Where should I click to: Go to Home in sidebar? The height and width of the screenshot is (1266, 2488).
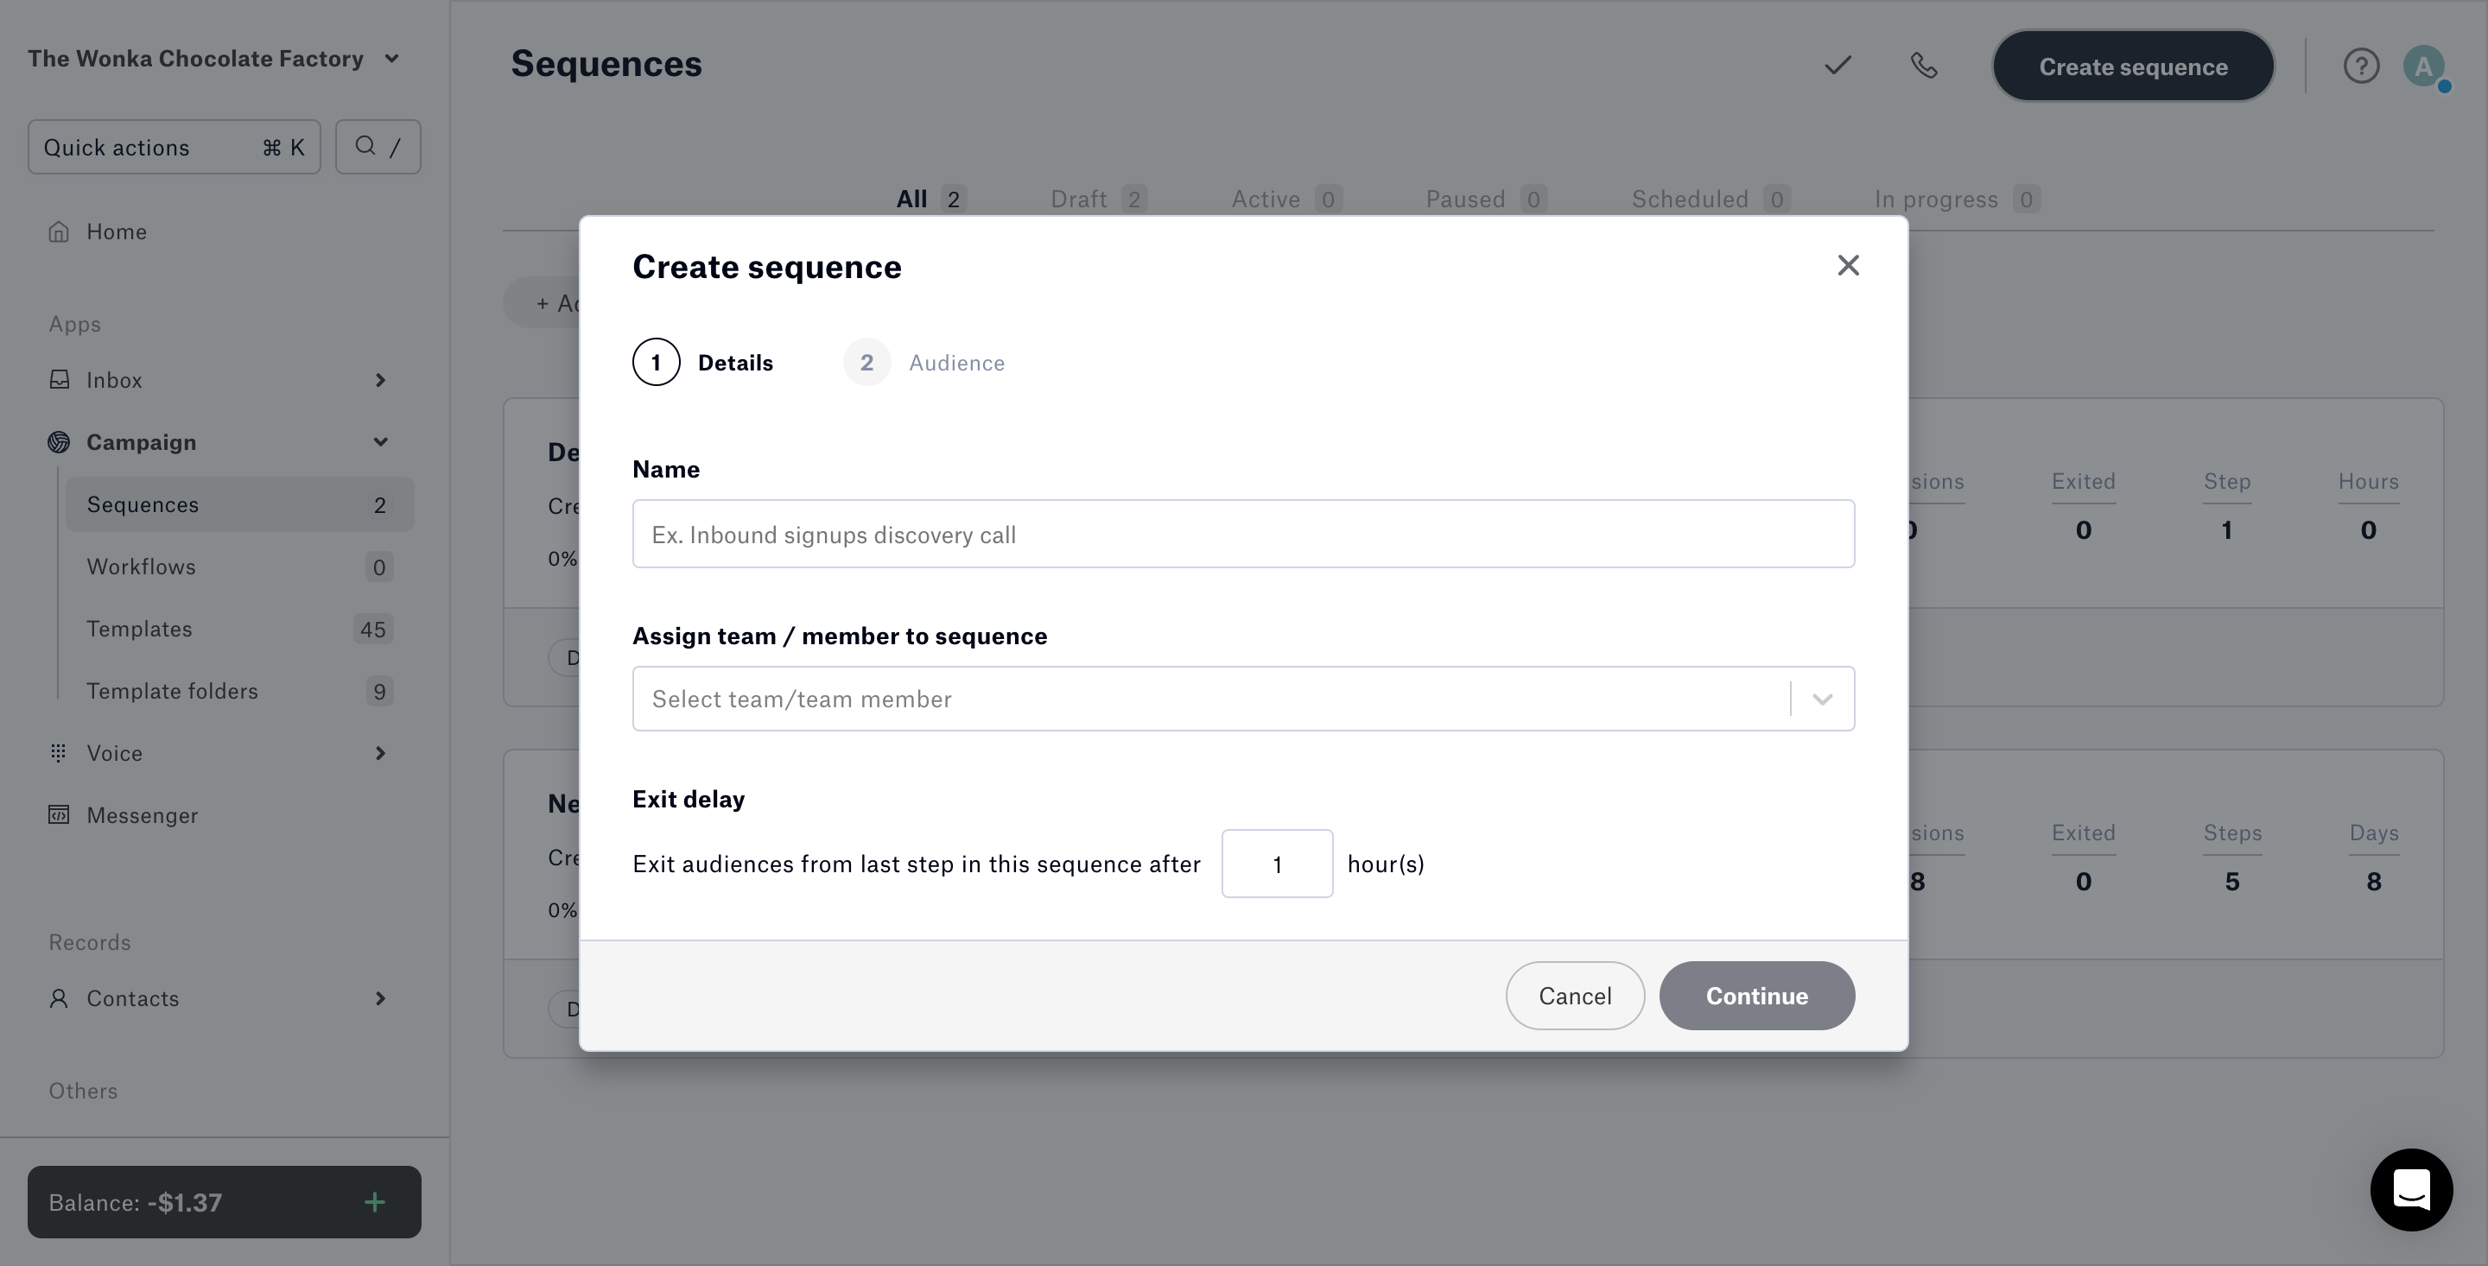116,231
